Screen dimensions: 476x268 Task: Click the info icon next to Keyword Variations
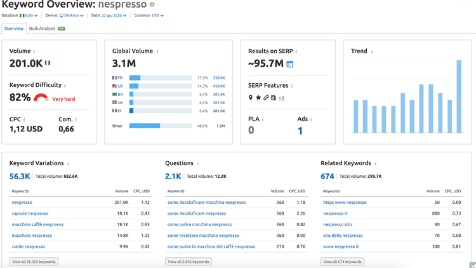click(x=69, y=164)
